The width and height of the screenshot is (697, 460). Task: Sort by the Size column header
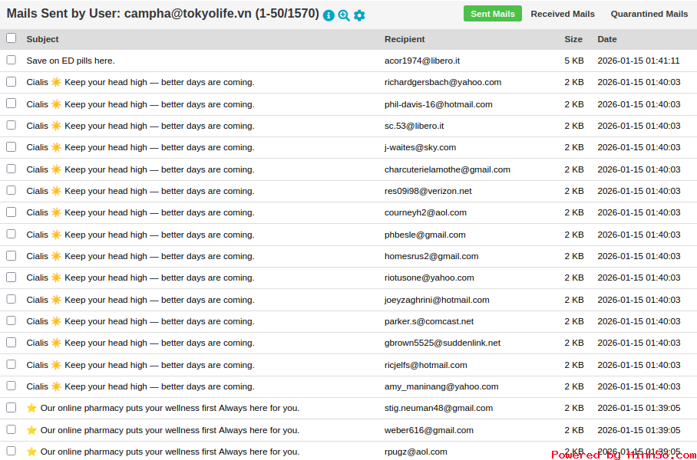[573, 39]
